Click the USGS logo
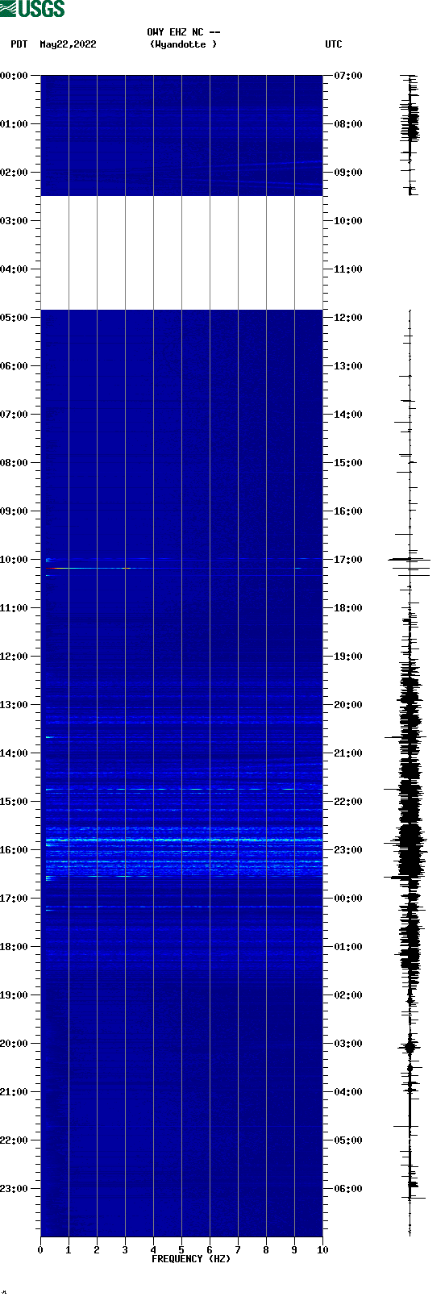 [x=32, y=9]
